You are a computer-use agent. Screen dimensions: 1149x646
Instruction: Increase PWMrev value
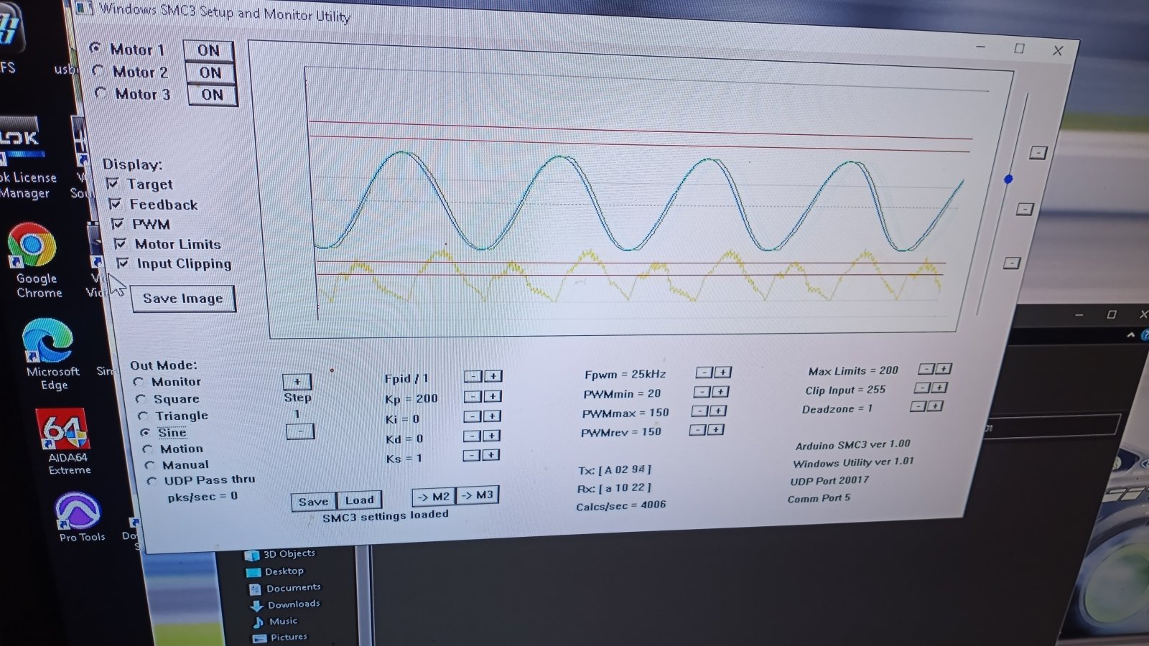[716, 429]
